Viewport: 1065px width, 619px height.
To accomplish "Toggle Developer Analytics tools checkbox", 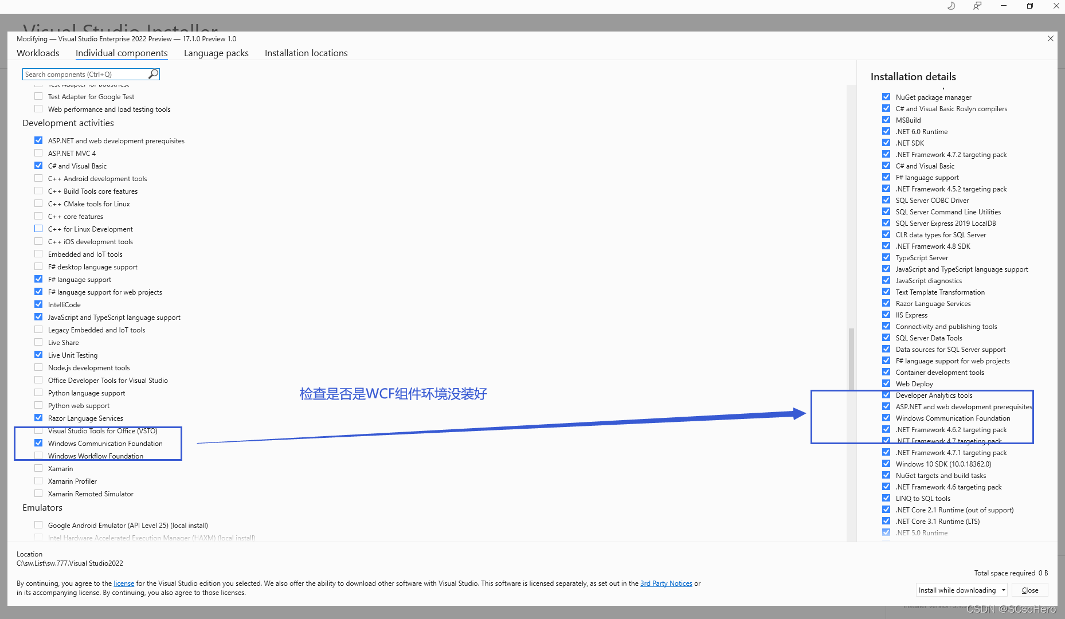I will (886, 395).
